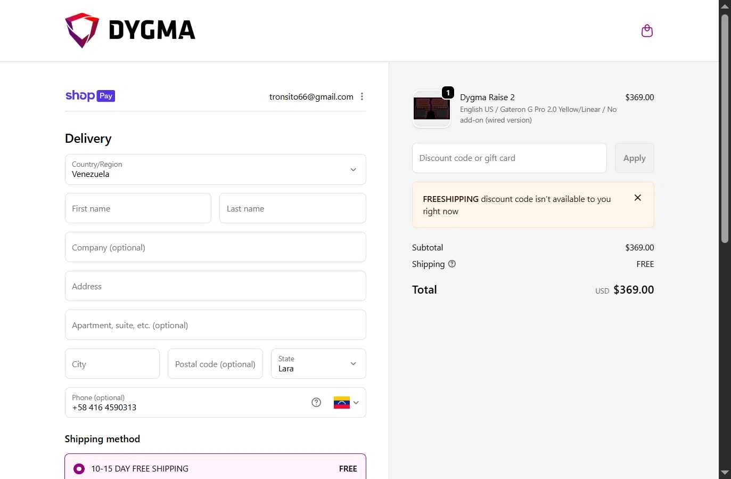The height and width of the screenshot is (479, 731).
Task: Focus the Apartment, suite, etc. field
Action: pyautogui.click(x=216, y=325)
